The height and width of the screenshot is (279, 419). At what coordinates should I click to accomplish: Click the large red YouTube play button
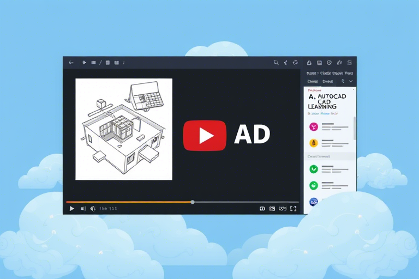tap(205, 136)
